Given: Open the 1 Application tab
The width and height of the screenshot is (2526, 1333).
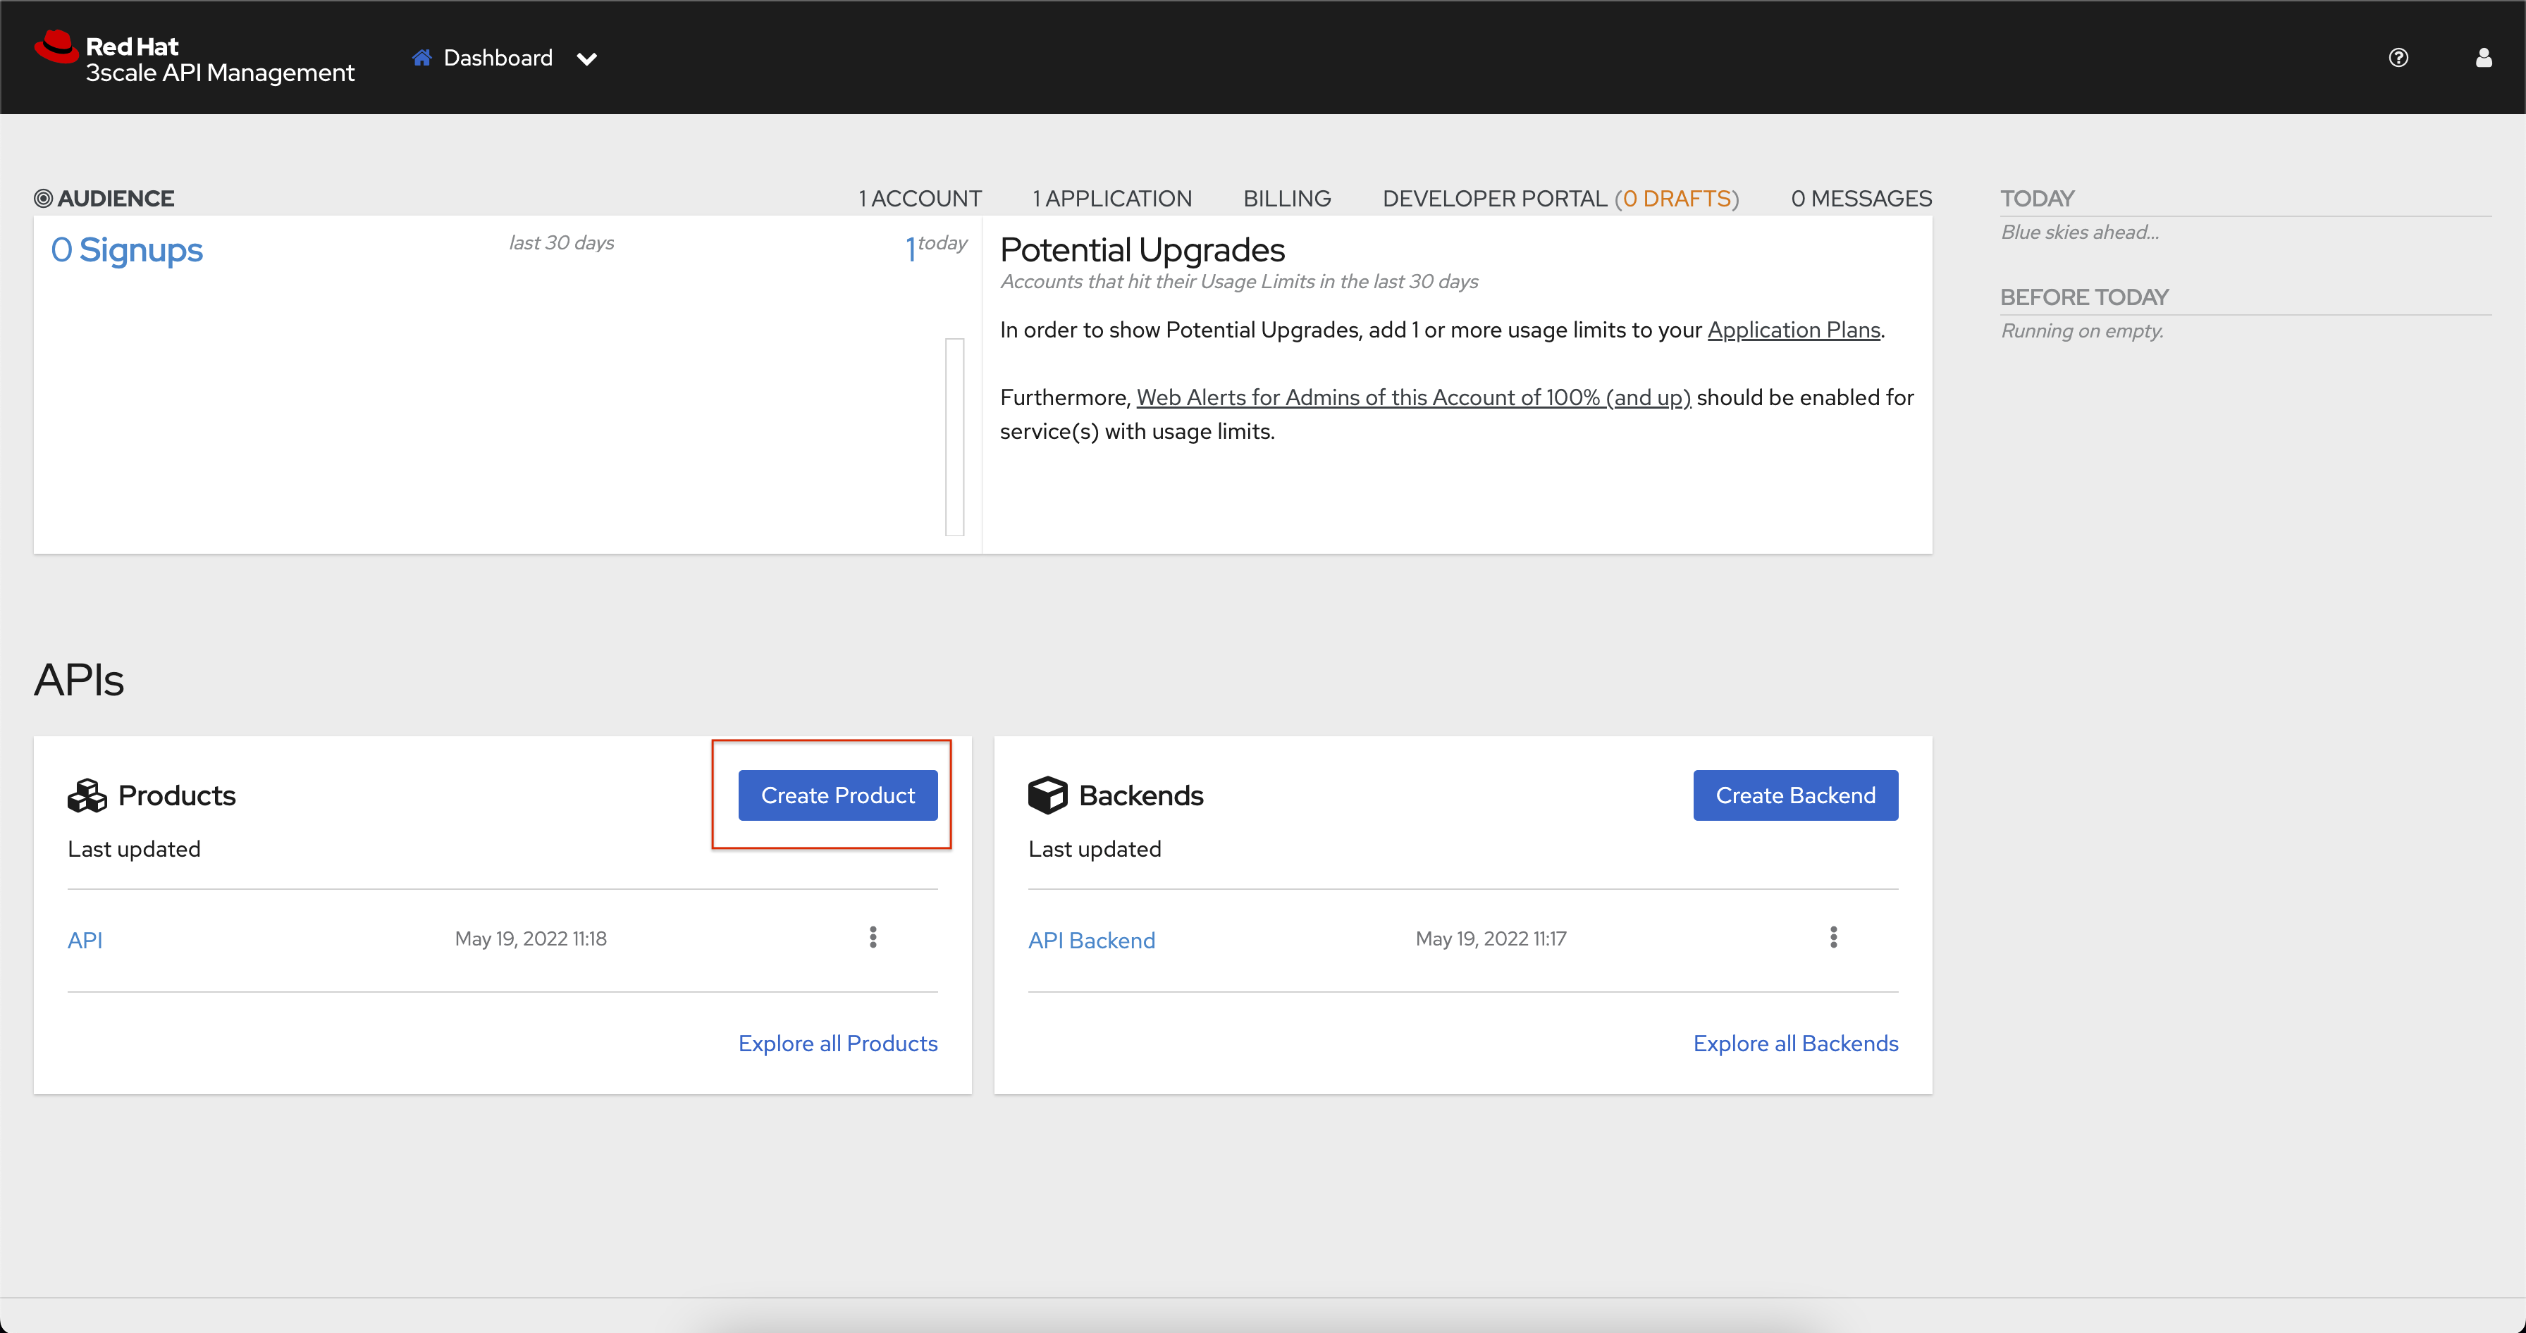Looking at the screenshot, I should tap(1112, 197).
